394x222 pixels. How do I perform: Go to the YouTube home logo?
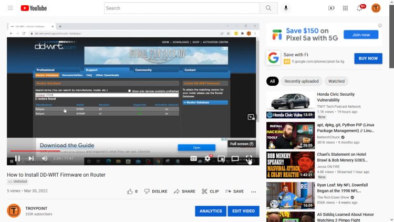click(34, 8)
